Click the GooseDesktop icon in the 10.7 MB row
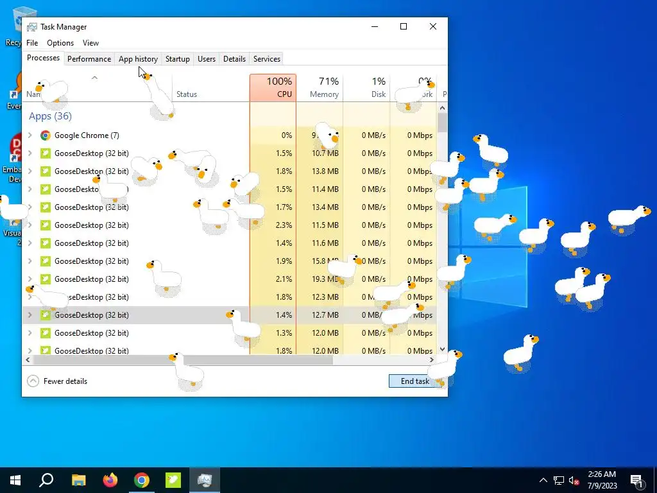Image resolution: width=657 pixels, height=493 pixels. pos(46,153)
